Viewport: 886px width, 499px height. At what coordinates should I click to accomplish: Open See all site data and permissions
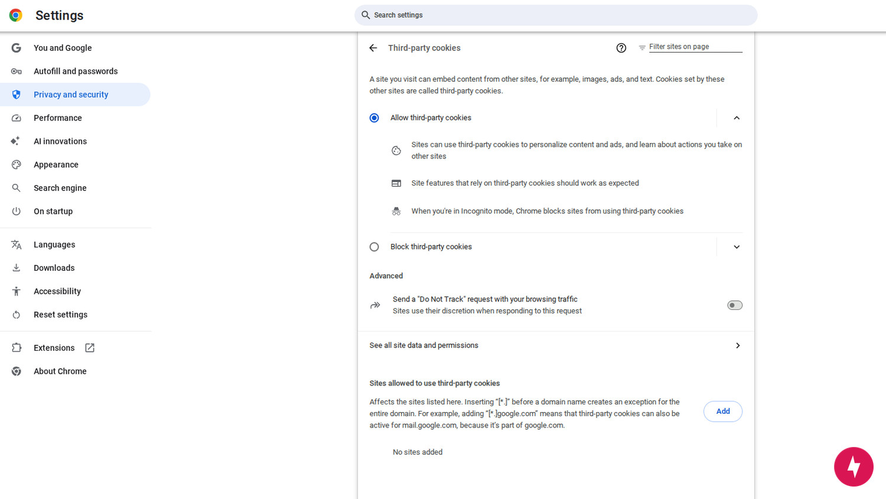tap(556, 345)
